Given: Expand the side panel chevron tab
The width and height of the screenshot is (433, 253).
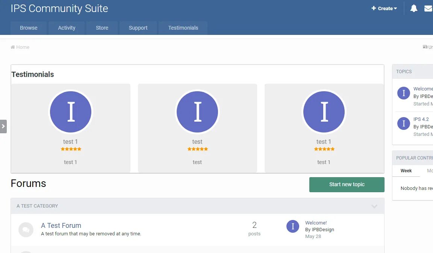Looking at the screenshot, I should click(3, 127).
